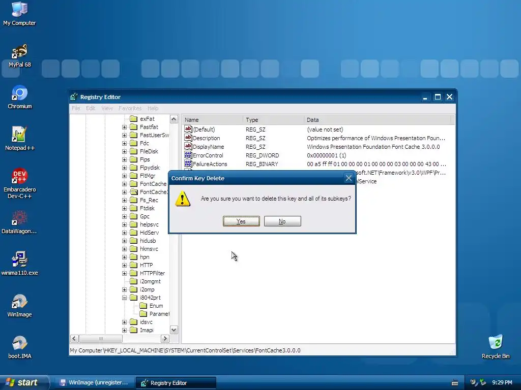521x390 pixels.
Task: Expand the Imapi tree key
Action: click(124, 330)
